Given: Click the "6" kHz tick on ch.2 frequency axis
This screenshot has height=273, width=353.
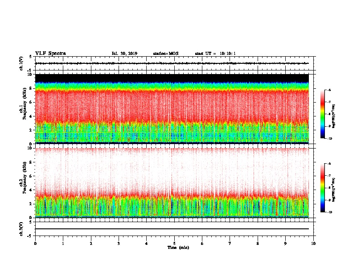Looking at the screenshot, I should (x=32, y=176).
